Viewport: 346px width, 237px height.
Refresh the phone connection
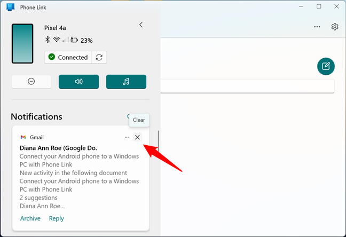pos(99,57)
